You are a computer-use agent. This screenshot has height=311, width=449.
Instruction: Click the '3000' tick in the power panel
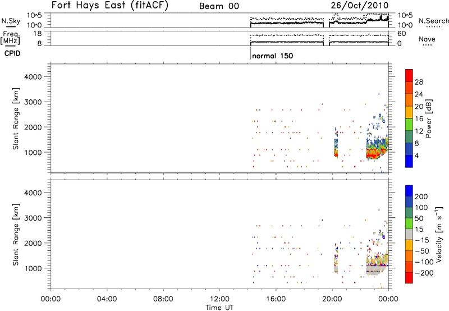tap(33, 102)
